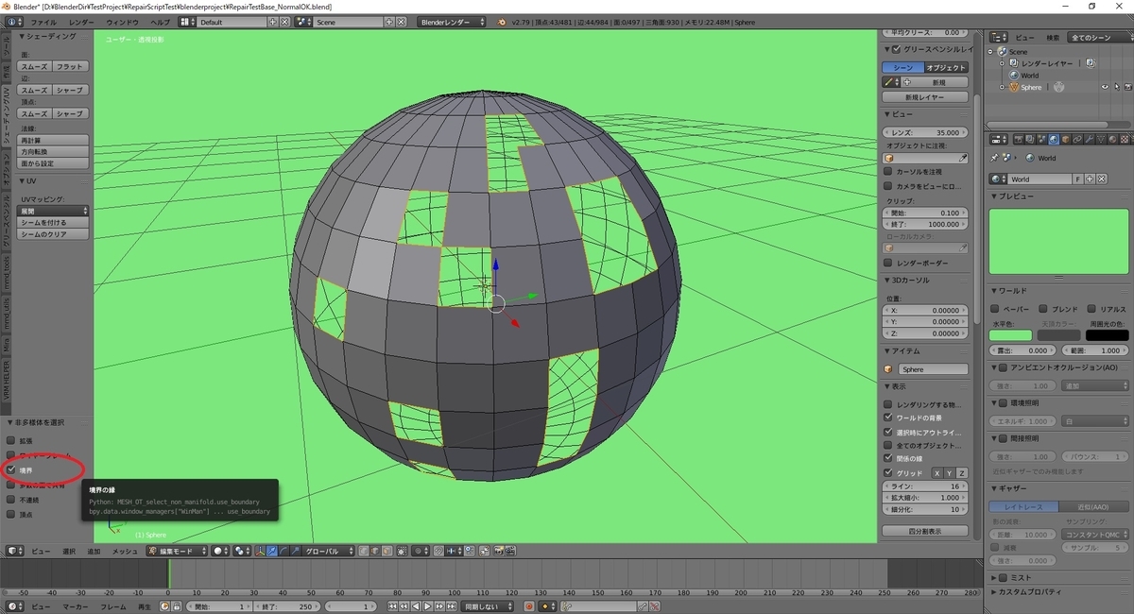
Task: Unlink world datablock with X icon
Action: pos(1102,179)
